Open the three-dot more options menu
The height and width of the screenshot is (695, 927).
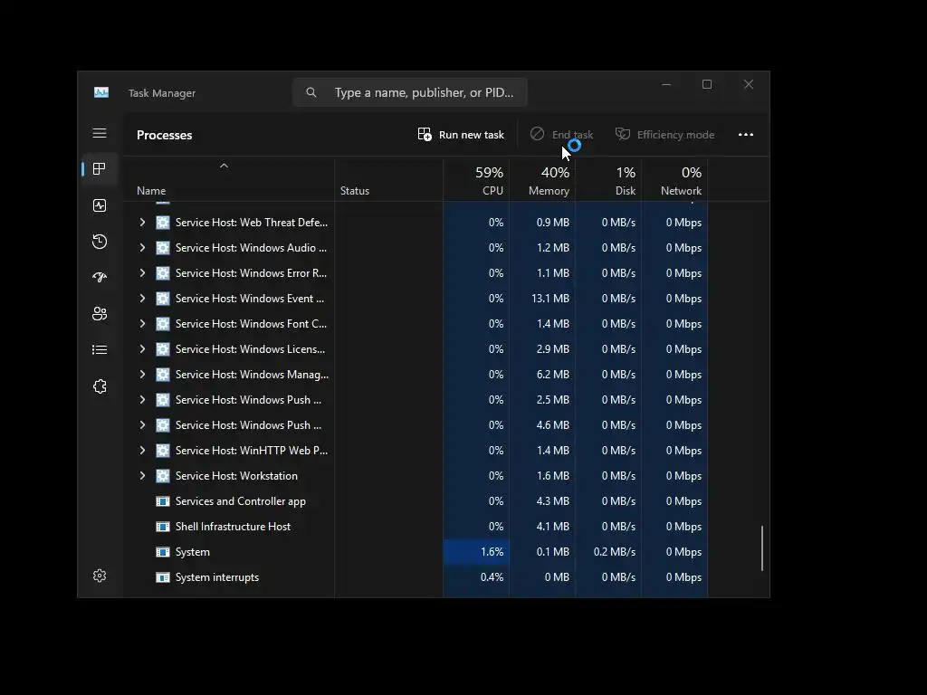tap(746, 135)
